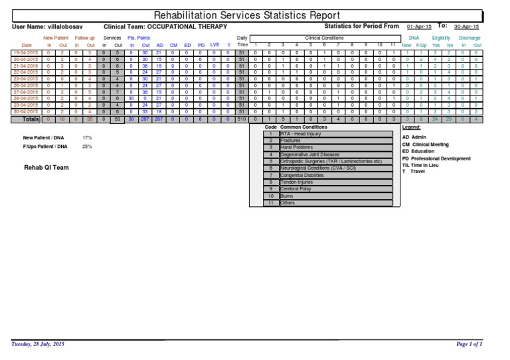Click the 'LVE' column header
Screen dimensions: 510x360
click(214, 45)
